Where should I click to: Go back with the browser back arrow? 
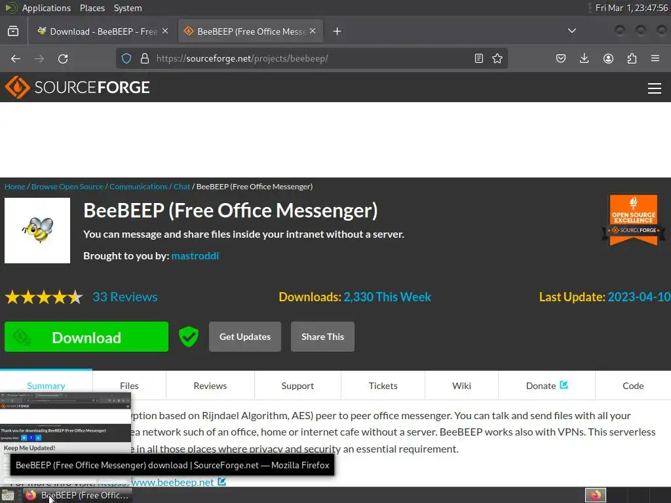[16, 58]
